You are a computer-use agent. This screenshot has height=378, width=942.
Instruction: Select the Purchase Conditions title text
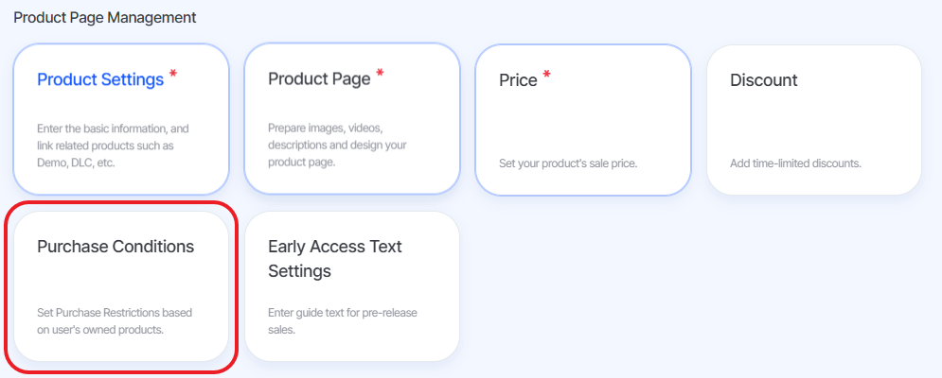point(116,247)
